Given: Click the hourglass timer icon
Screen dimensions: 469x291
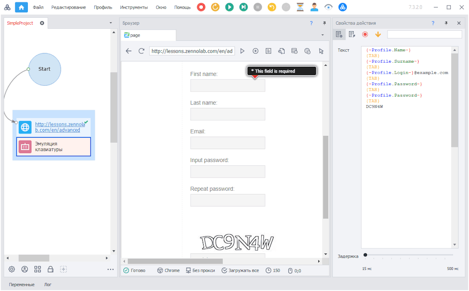Looking at the screenshot, I should (x=300, y=7).
